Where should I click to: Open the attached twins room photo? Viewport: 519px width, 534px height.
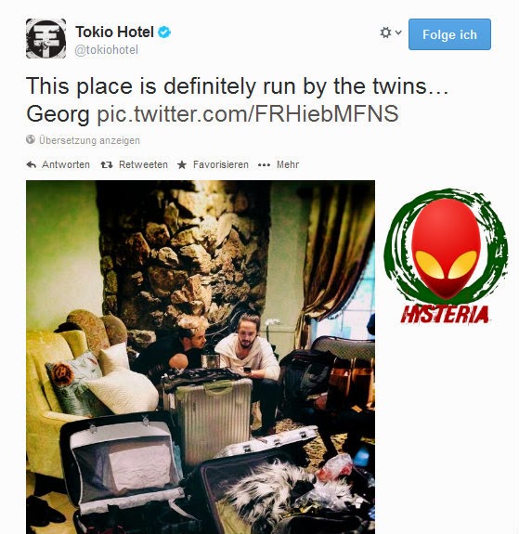(x=201, y=357)
